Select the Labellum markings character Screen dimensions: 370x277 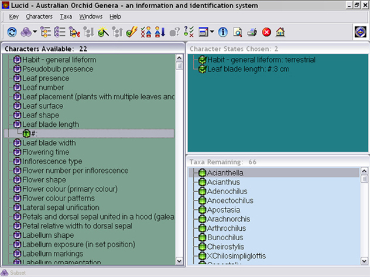53,254
